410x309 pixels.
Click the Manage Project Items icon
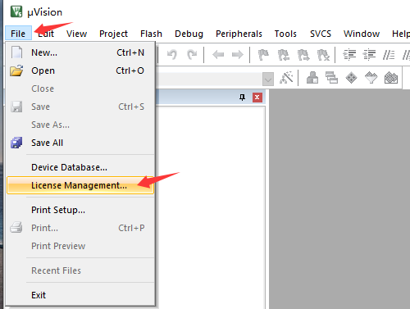pyautogui.click(x=312, y=78)
